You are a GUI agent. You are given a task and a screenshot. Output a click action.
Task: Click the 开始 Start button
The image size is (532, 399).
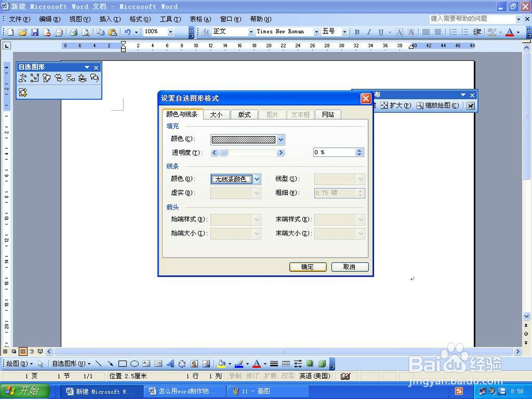[24, 391]
